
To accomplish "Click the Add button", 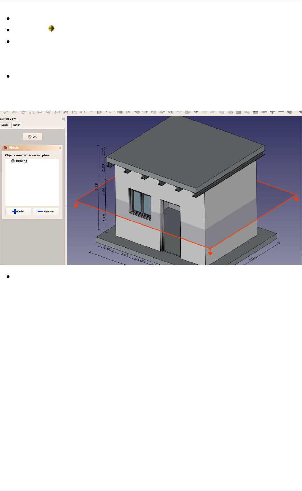I will (18, 212).
